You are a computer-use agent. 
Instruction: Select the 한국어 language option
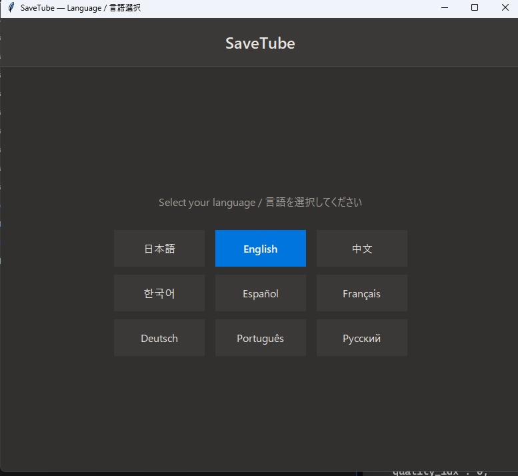pyautogui.click(x=159, y=293)
